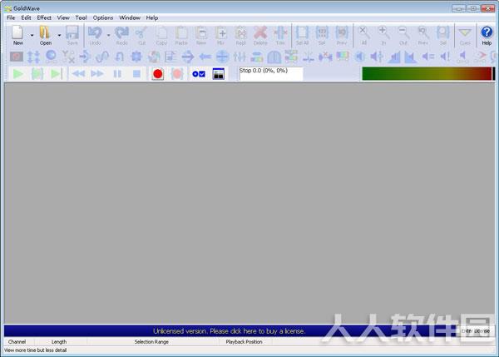Click the zoom All magnifier icon
The height and width of the screenshot is (357, 499).
363,35
